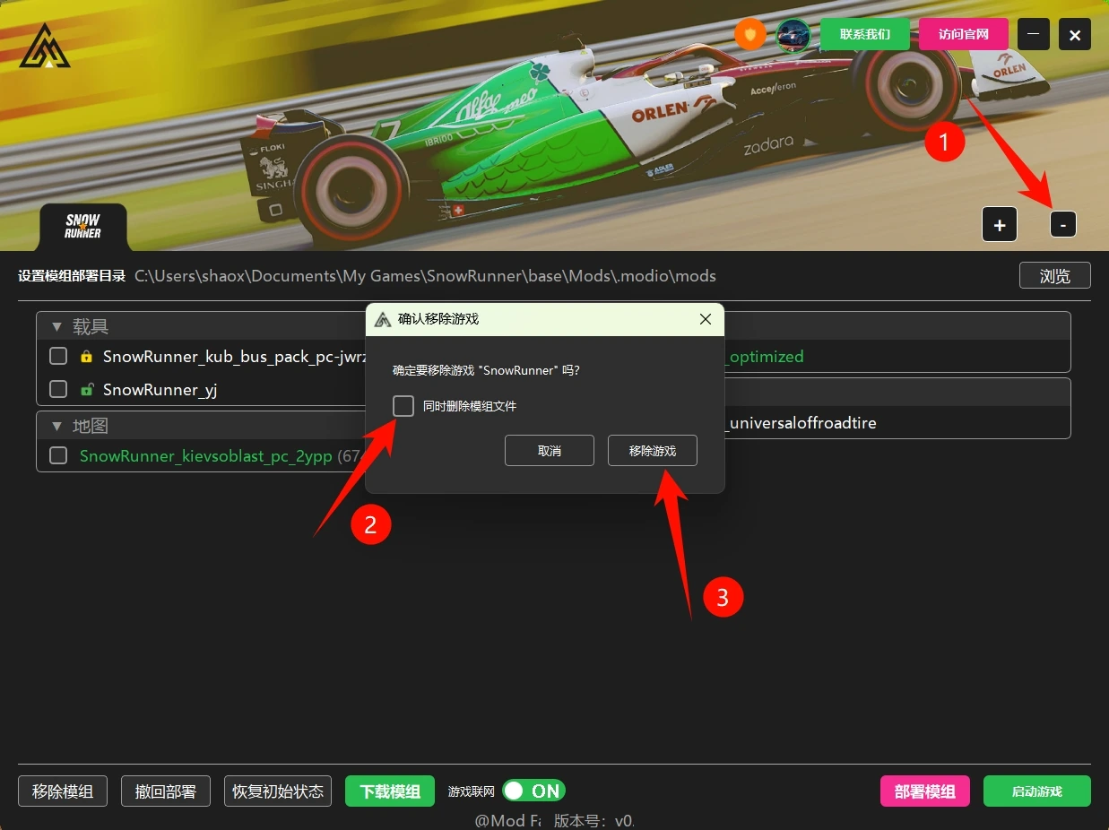Click the orange shield icon

click(750, 35)
